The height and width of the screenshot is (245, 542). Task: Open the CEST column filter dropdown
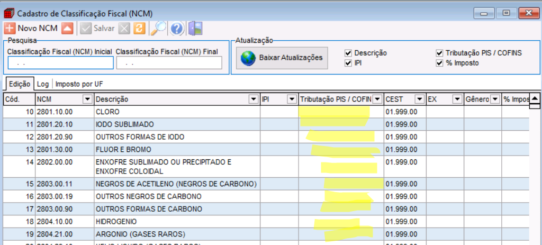pyautogui.click(x=420, y=99)
